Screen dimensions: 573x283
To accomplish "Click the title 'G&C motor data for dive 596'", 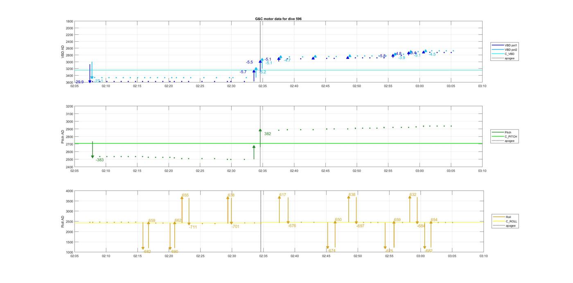I will tap(278, 19).
